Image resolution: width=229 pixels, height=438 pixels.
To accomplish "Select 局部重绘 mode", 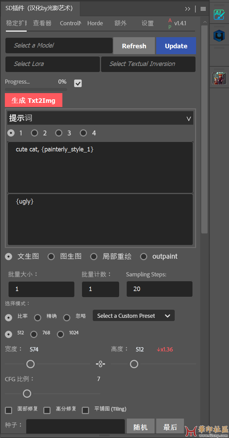I will 94,257.
